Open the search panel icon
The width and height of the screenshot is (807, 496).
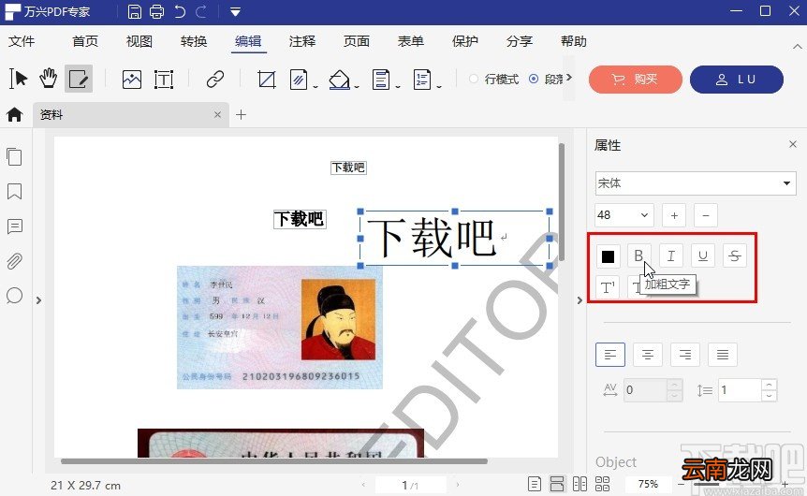14,296
